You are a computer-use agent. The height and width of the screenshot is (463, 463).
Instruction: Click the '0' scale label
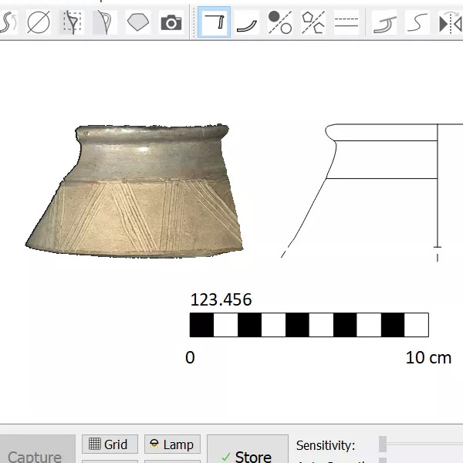click(x=190, y=357)
